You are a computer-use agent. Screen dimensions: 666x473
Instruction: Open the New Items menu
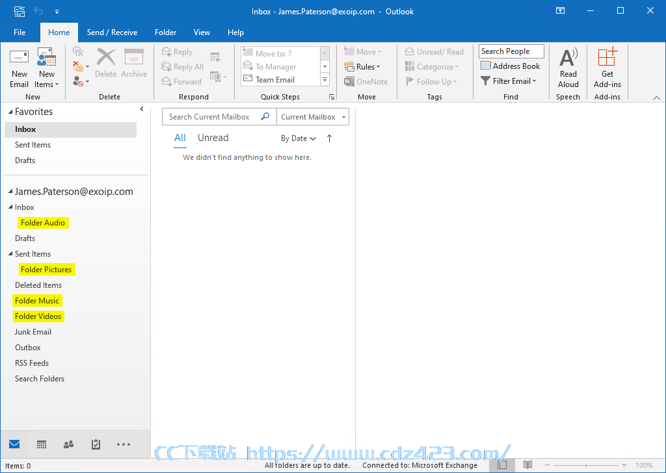point(47,68)
